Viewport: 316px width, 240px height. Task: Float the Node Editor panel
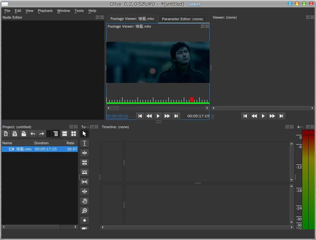(x=97, y=17)
